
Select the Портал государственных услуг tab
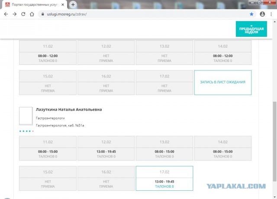pyautogui.click(x=35, y=5)
